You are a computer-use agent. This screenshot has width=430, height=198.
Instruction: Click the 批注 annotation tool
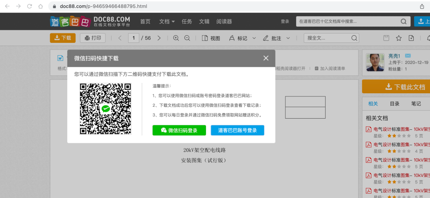point(272,38)
